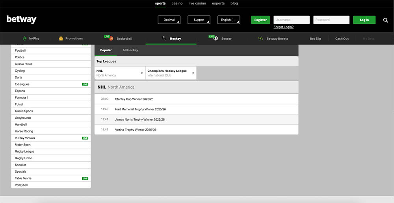Expand Champions Hockey League chevron arrow
The height and width of the screenshot is (203, 394).
coord(193,73)
